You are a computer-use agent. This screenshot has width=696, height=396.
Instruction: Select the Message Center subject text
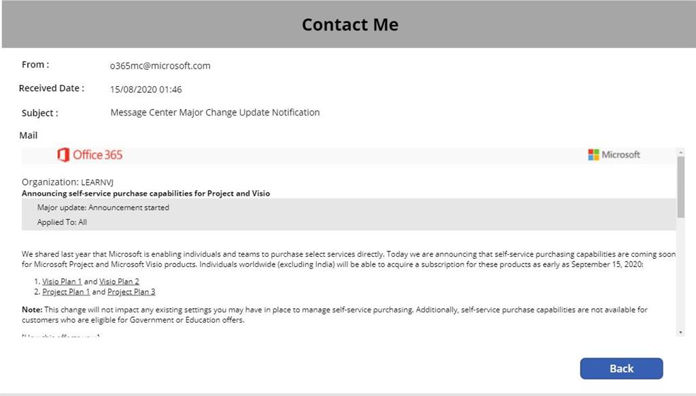click(215, 112)
